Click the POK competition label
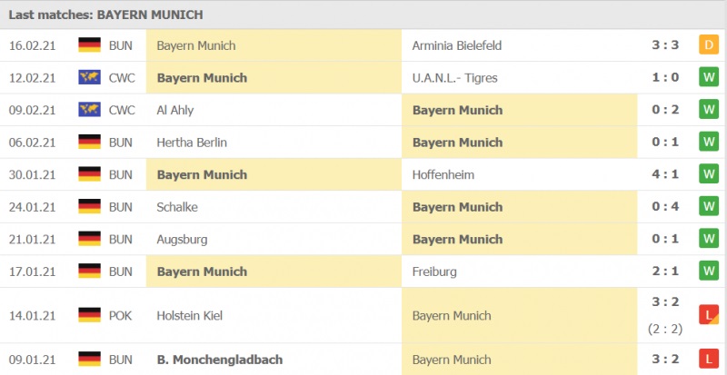 pos(121,316)
